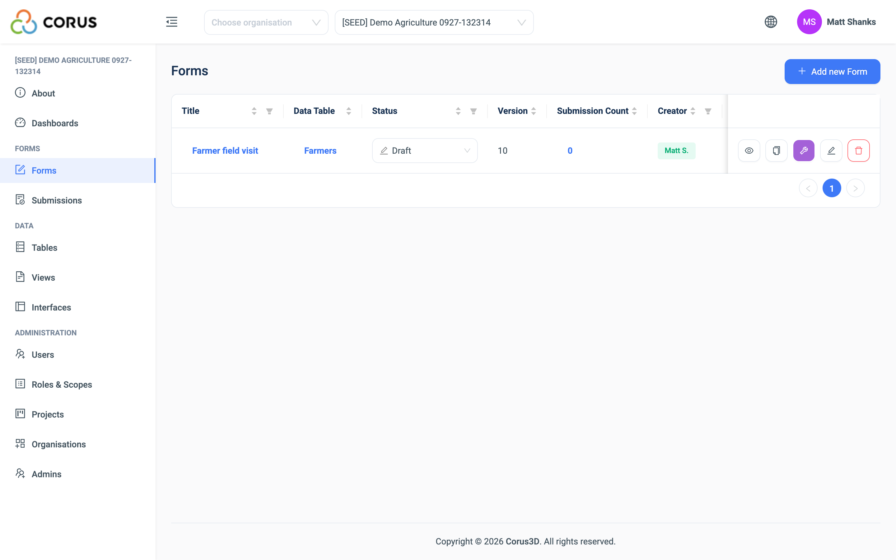Open the language globe icon
The image size is (896, 560).
tap(771, 22)
